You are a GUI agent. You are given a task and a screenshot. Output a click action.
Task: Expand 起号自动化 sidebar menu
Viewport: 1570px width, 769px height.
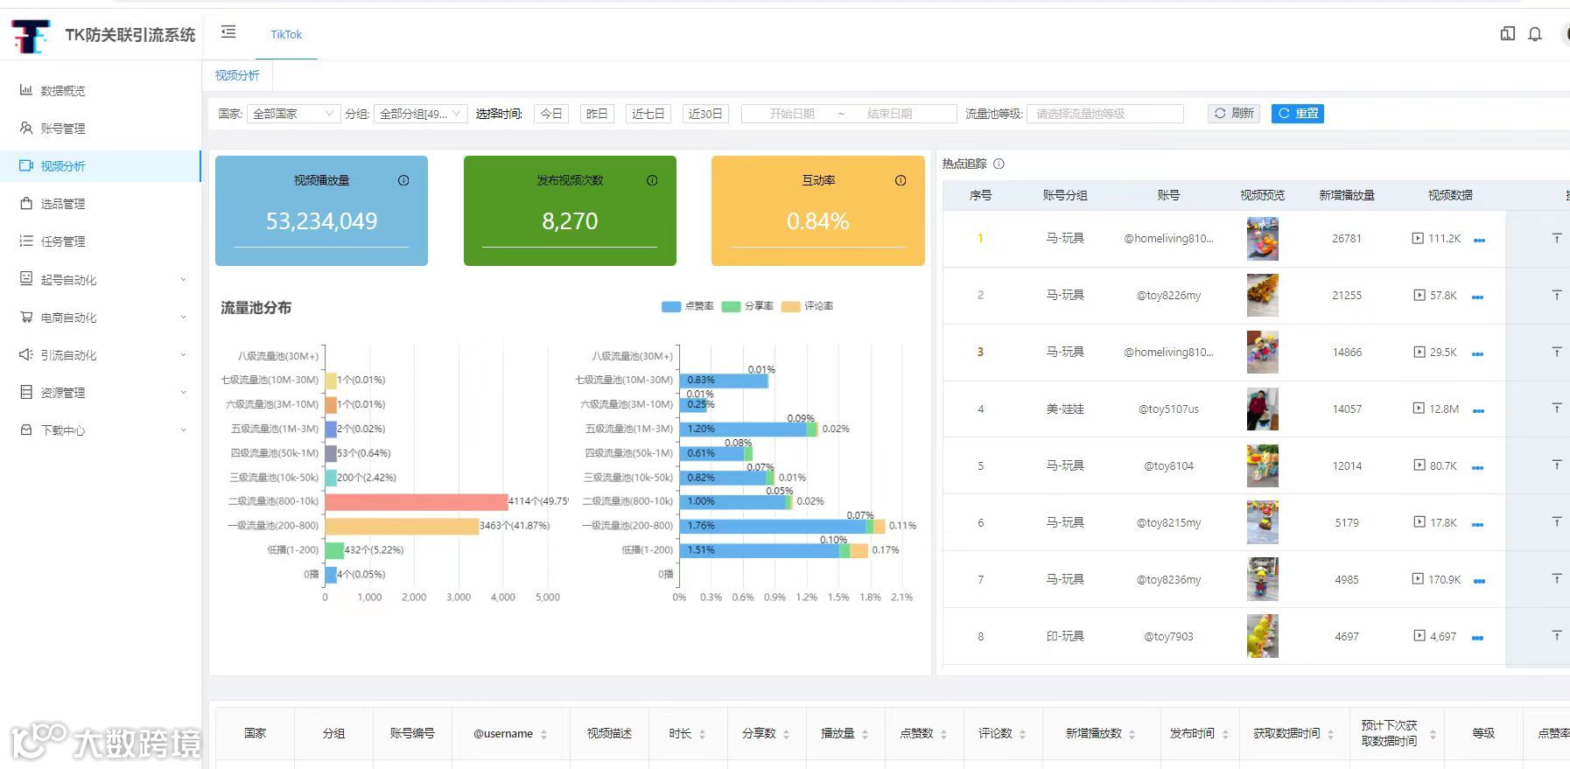101,280
